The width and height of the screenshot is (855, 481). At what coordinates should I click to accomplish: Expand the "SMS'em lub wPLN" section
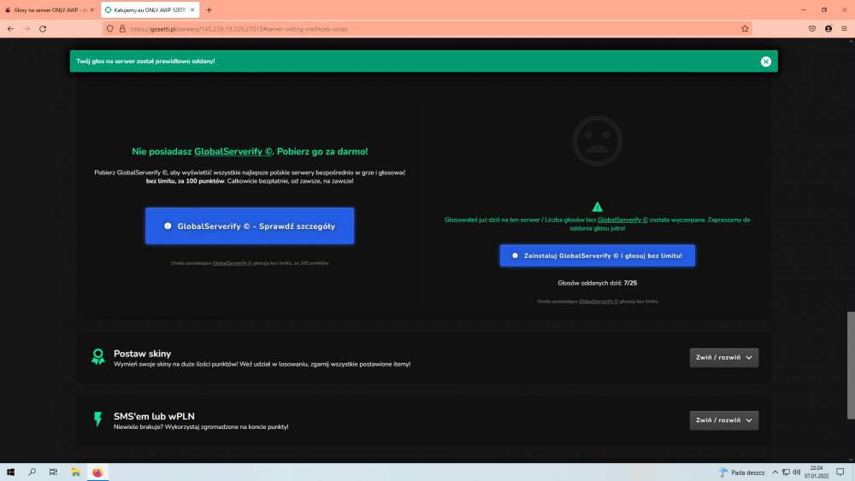click(723, 420)
